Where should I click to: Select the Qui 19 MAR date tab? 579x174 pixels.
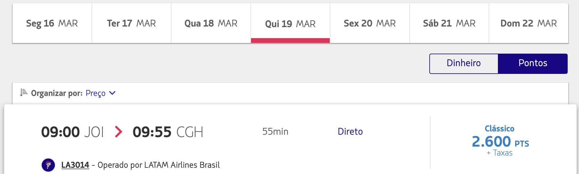pyautogui.click(x=290, y=23)
